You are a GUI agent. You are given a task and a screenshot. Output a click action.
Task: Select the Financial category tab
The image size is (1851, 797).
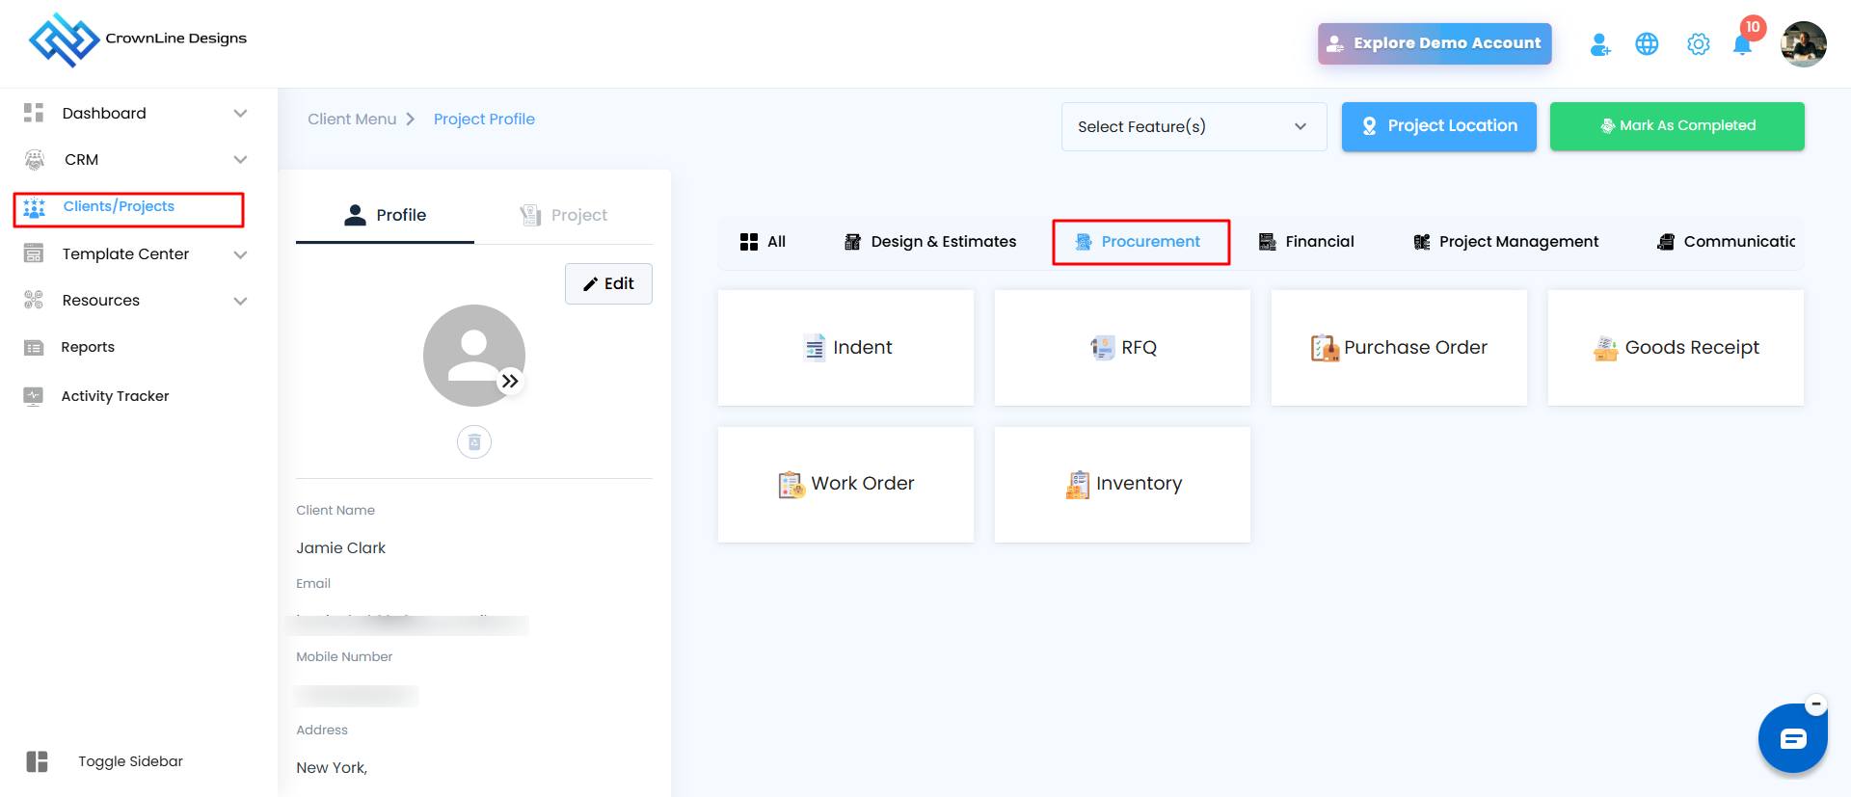point(1306,242)
